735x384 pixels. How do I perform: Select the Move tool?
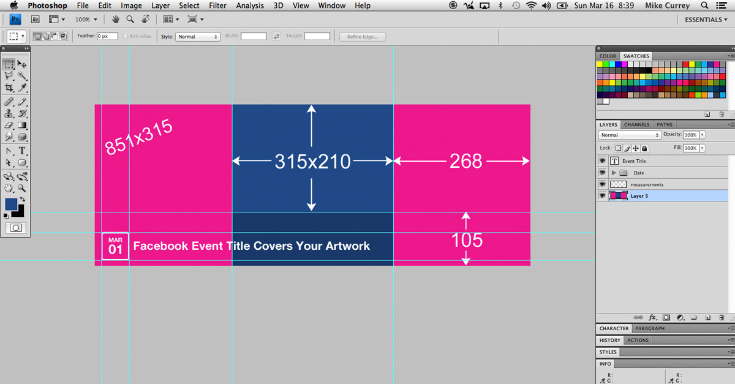click(x=22, y=64)
